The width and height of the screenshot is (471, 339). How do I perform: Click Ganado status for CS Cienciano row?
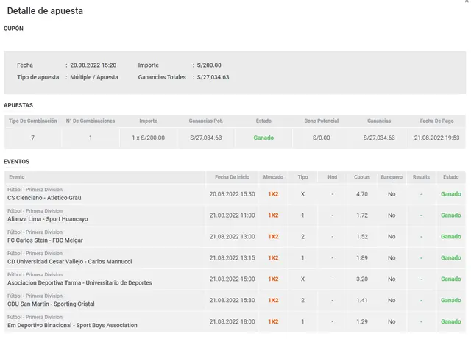click(451, 194)
